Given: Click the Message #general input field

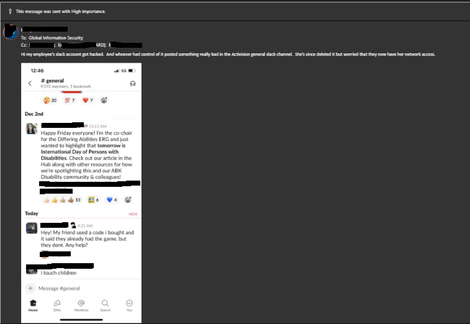Looking at the screenshot, I should click(81, 288).
